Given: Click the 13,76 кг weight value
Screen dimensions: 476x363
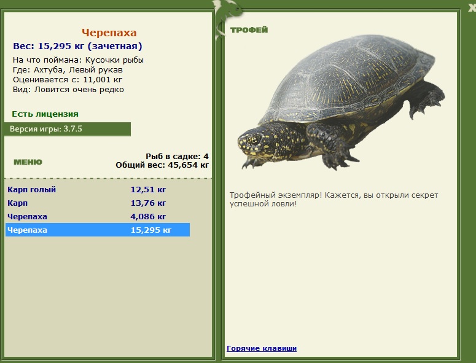Looking at the screenshot, I should [x=148, y=203].
